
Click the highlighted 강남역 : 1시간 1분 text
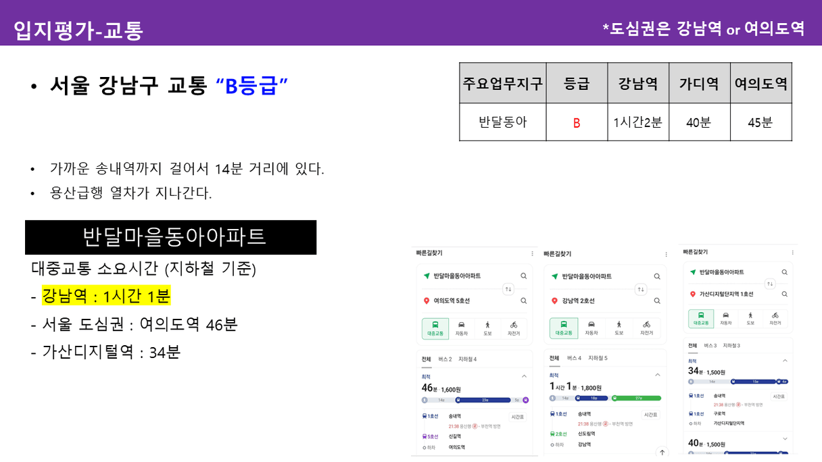pyautogui.click(x=106, y=295)
